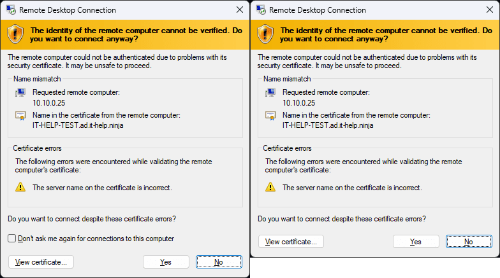Click "Name mismatch" group label in left dialog
The image size is (500, 278).
click(x=37, y=79)
